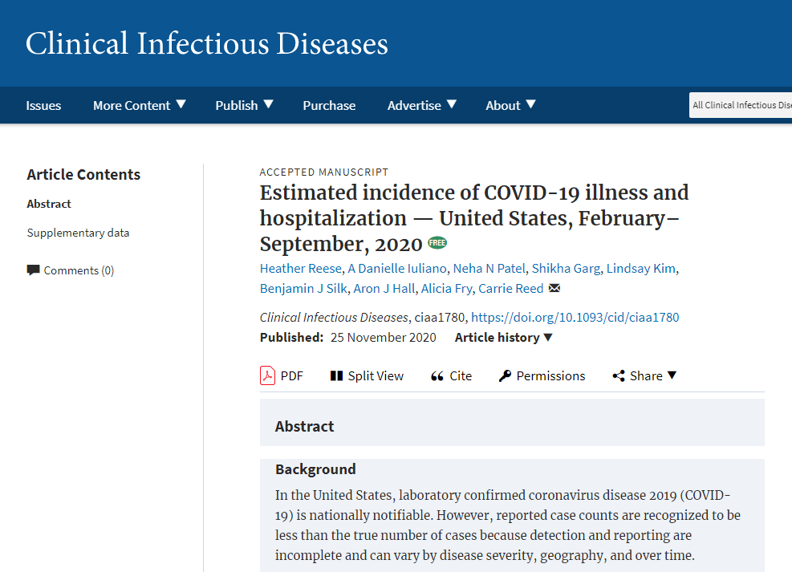The height and width of the screenshot is (572, 792).
Task: Expand the Article history dropdown
Action: pos(504,337)
